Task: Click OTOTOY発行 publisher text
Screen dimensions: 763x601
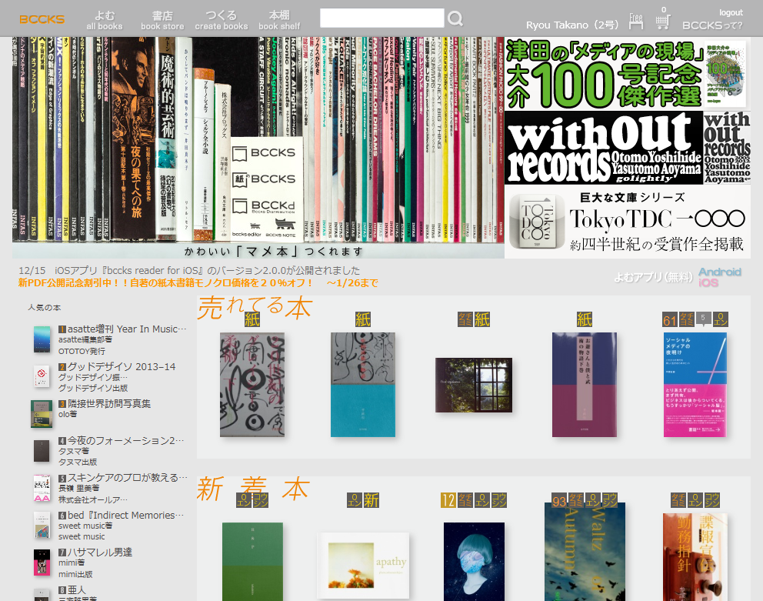Action: point(82,351)
